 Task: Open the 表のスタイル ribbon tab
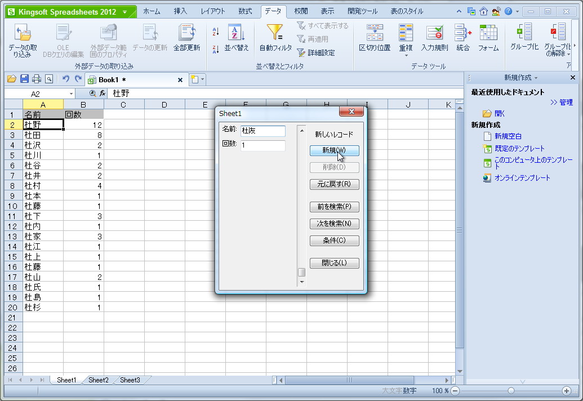click(407, 11)
